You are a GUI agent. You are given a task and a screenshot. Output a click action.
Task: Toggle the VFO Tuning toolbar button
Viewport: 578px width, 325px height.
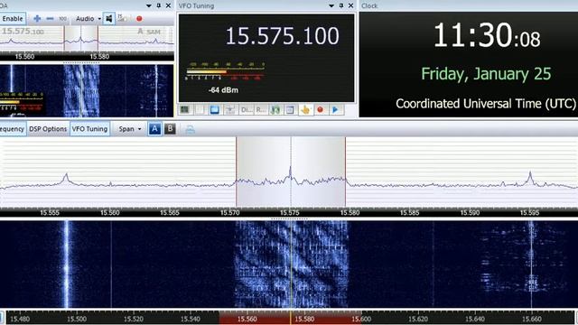pos(89,129)
